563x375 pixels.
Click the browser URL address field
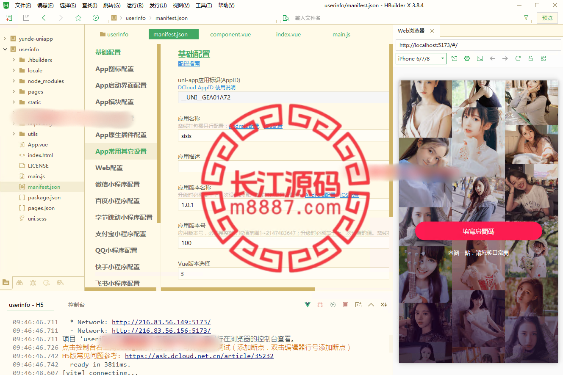point(478,45)
